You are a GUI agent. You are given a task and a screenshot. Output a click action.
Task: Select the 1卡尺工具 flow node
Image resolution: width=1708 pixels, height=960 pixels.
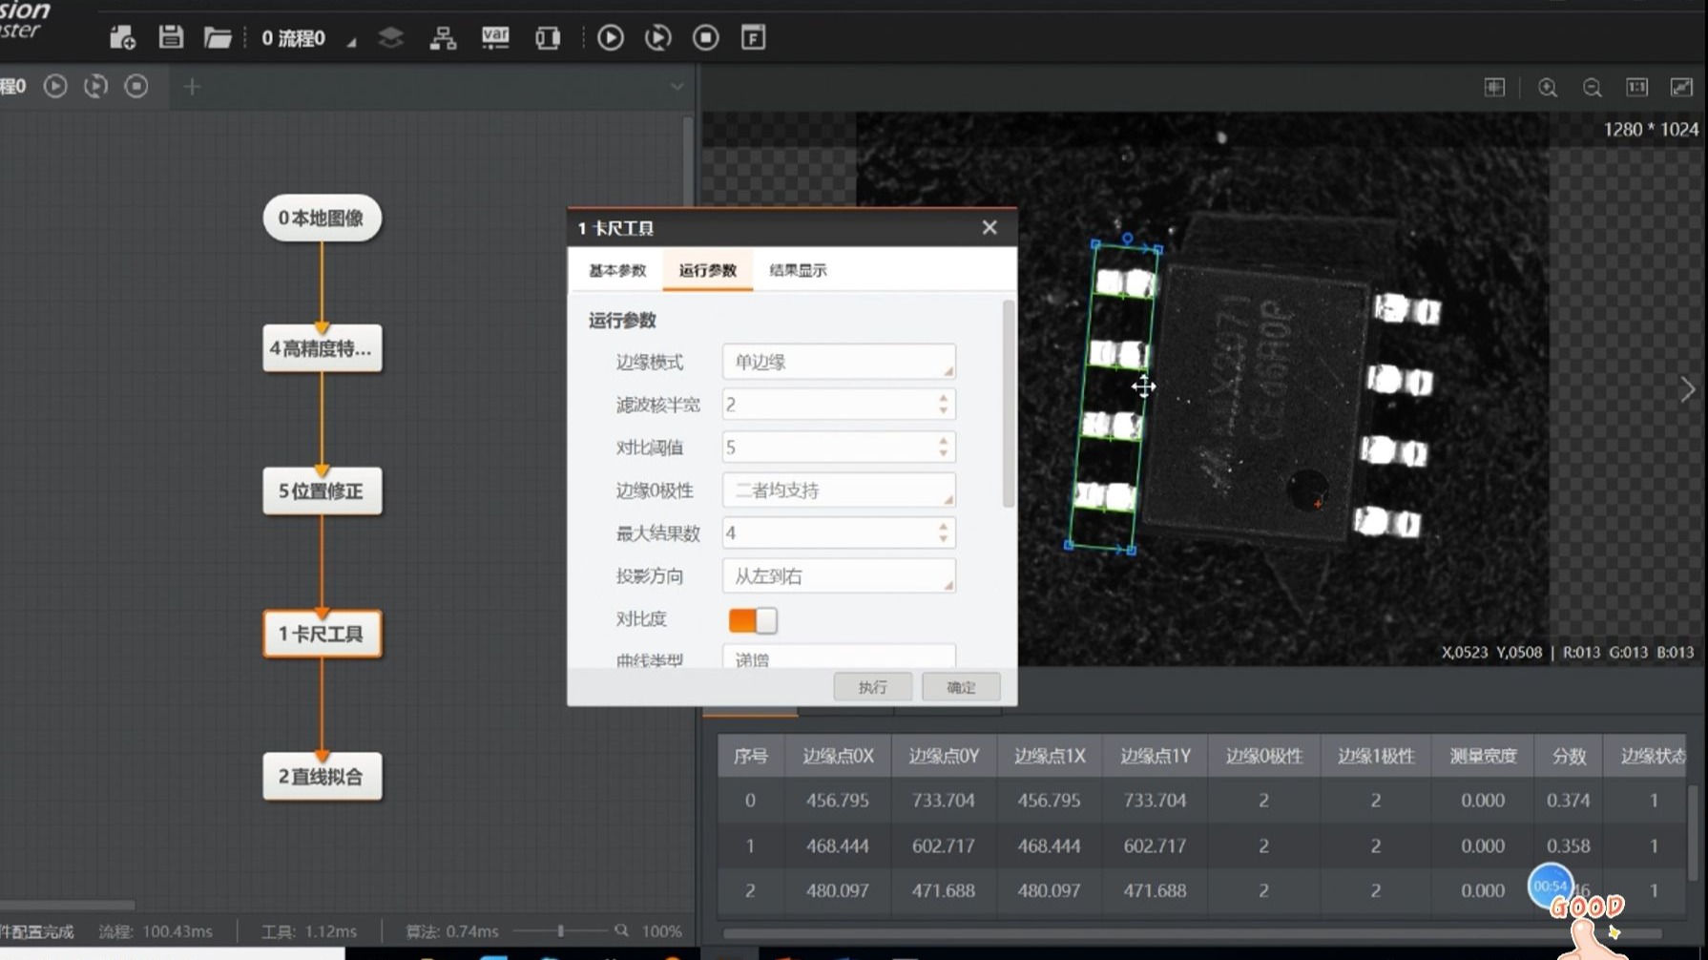click(x=322, y=635)
